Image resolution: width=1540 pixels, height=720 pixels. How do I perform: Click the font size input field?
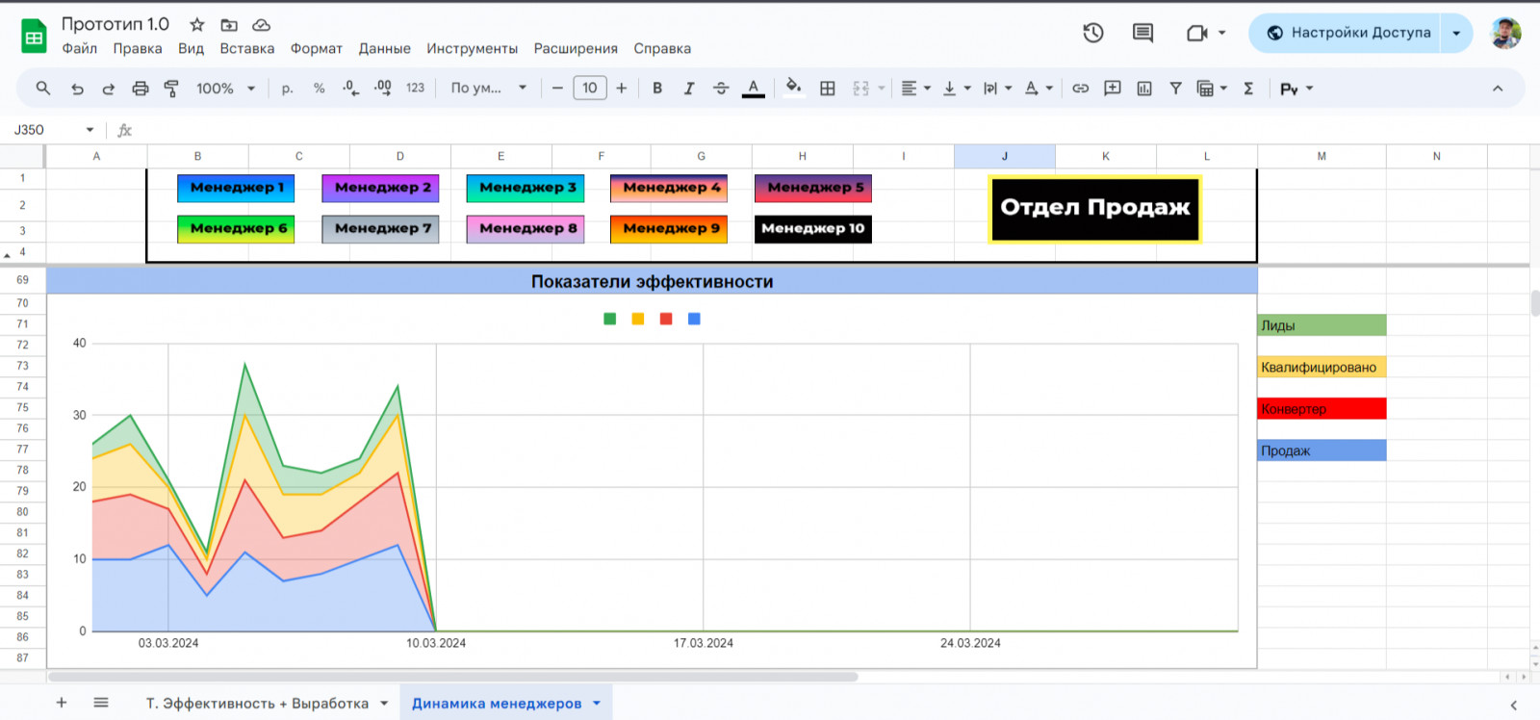pos(590,89)
